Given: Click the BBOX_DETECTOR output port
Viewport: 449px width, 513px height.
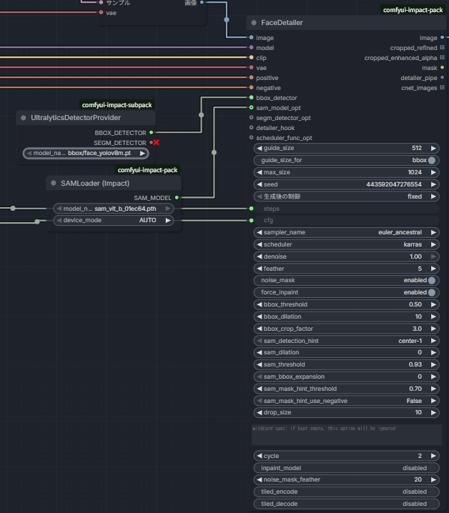Looking at the screenshot, I should tap(151, 132).
